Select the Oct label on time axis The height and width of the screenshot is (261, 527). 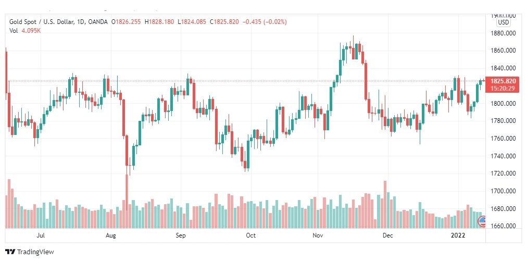point(250,235)
